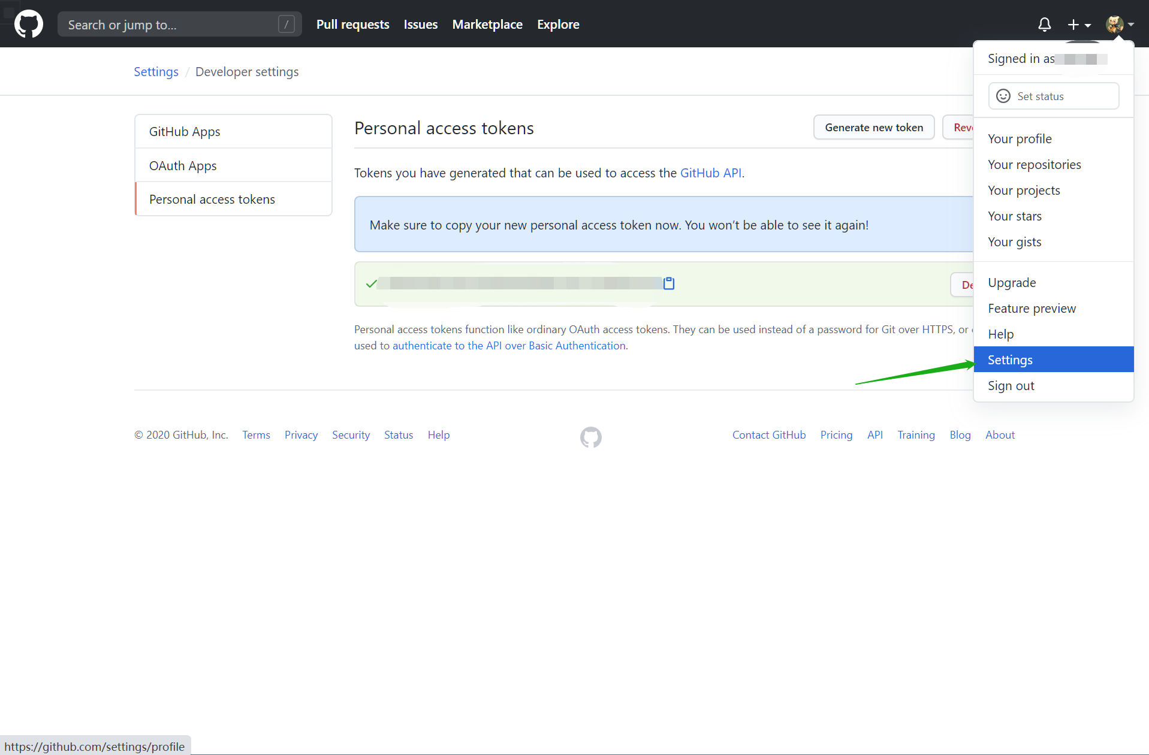
Task: Click the copy-token warning message
Action: point(619,225)
